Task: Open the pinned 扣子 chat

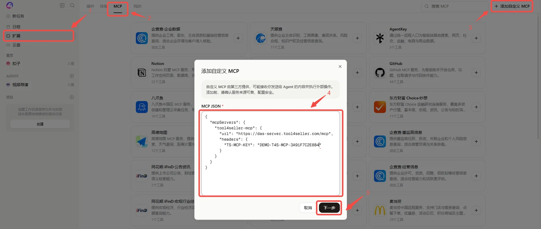Action: (40, 64)
